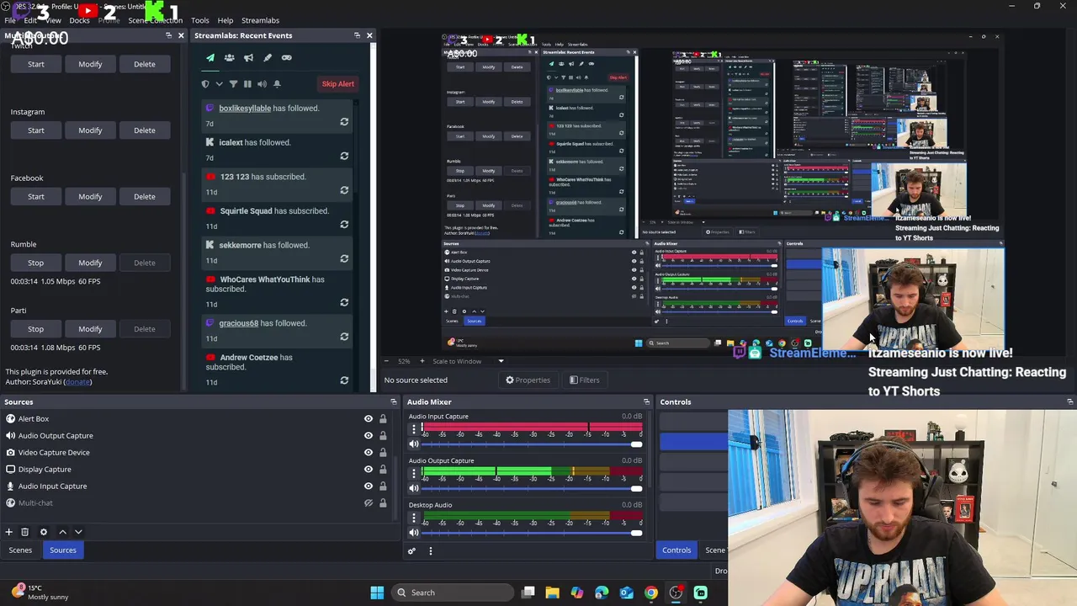Open the Audio Mixer bottom three-dot menu
The image size is (1077, 606).
(430, 551)
